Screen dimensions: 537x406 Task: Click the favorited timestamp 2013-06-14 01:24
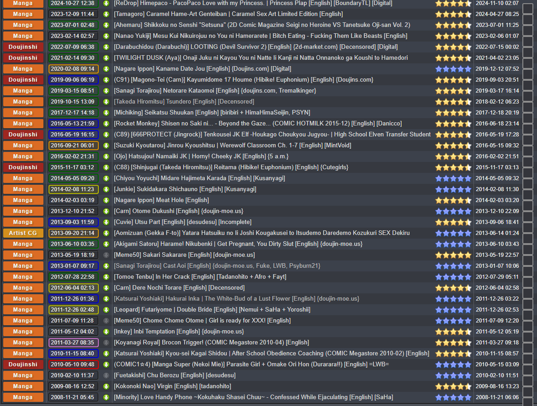coord(497,233)
